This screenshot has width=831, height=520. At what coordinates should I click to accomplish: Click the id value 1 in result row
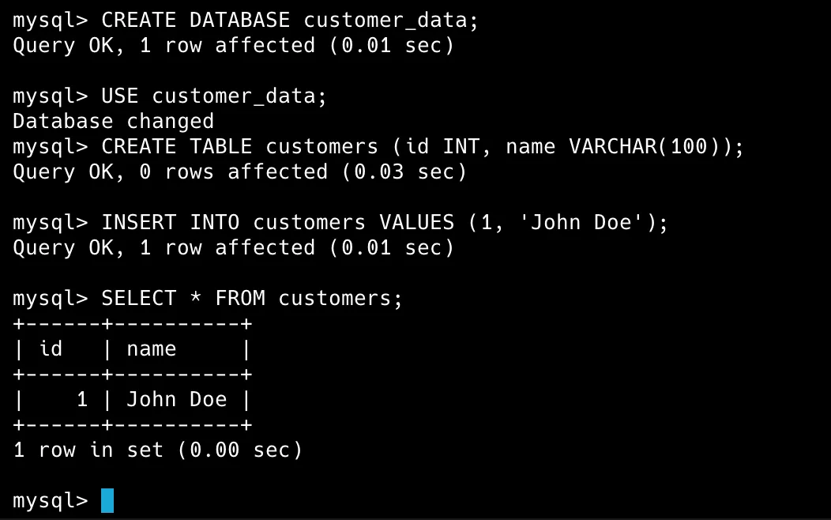pyautogui.click(x=81, y=399)
